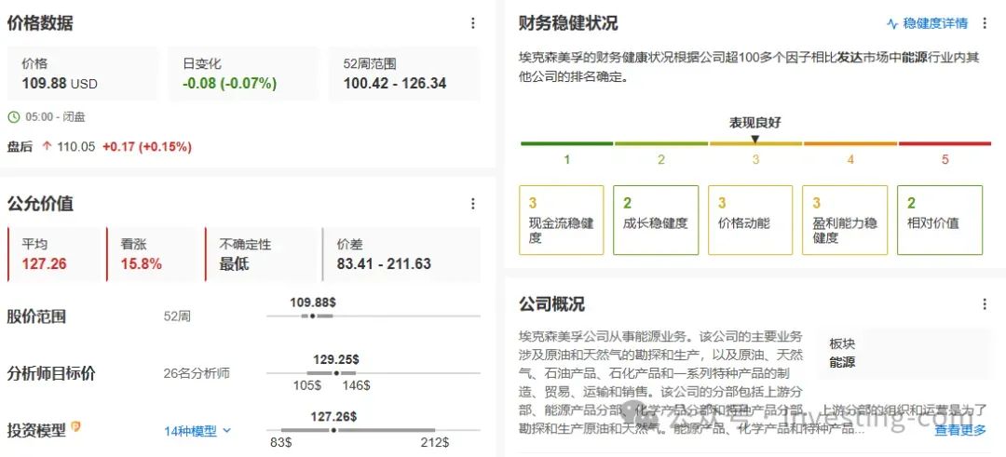Image resolution: width=1006 pixels, height=457 pixels.
Task: Click the 表现良好 marker triangle
Action: (x=755, y=139)
